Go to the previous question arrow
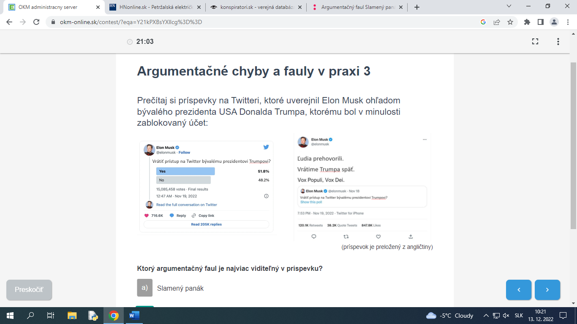The height and width of the screenshot is (324, 577). (x=519, y=290)
